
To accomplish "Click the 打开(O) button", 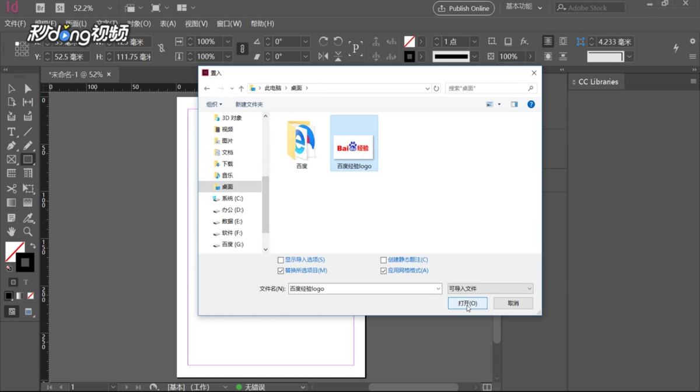I will (468, 303).
